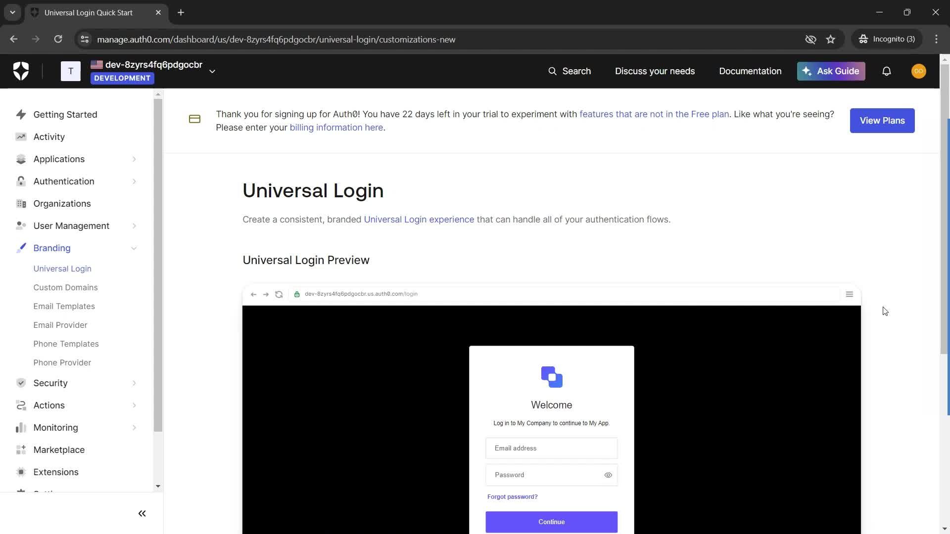This screenshot has height=534, width=950.
Task: Select Universal Login submenu item
Action: 62,269
